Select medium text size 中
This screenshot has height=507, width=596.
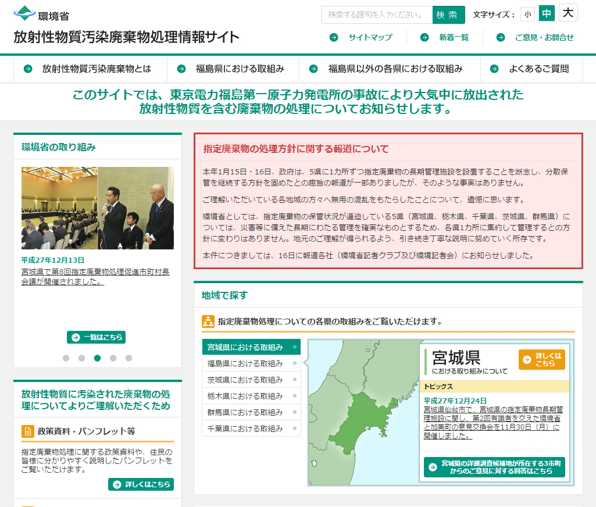[547, 13]
